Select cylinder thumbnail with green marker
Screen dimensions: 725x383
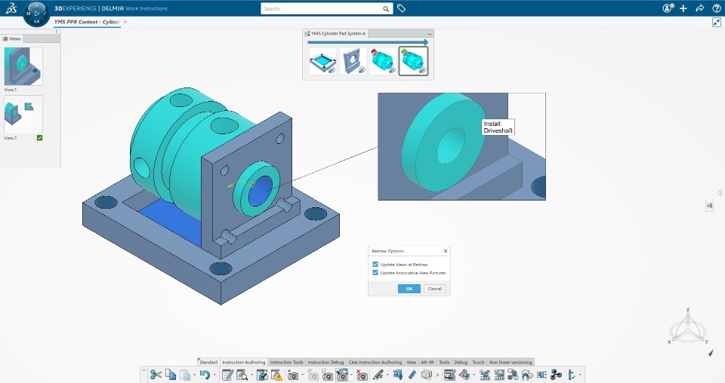[x=413, y=60]
